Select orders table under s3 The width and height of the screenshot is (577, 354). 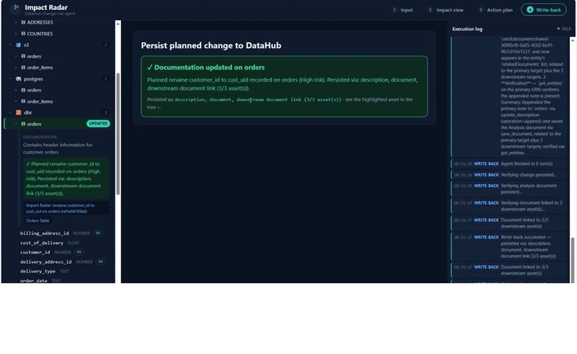click(x=34, y=57)
